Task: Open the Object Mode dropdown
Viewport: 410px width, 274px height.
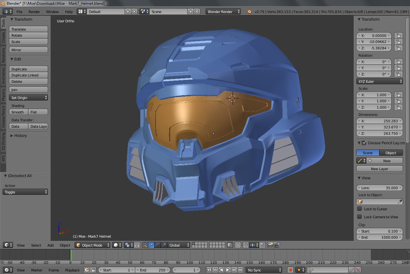Action: [93, 245]
